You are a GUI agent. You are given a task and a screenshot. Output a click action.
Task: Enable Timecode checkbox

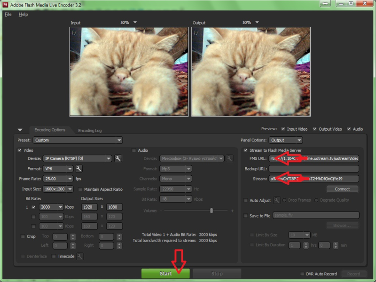[x=54, y=256]
